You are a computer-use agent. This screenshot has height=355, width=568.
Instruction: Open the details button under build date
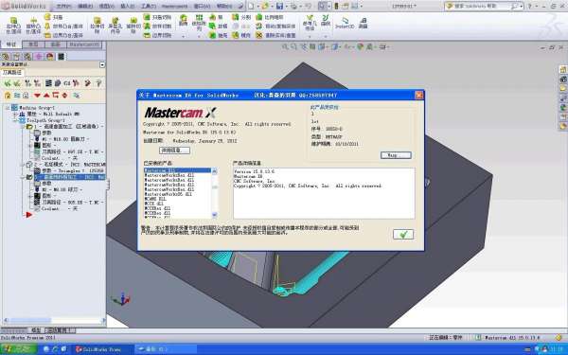(x=174, y=150)
